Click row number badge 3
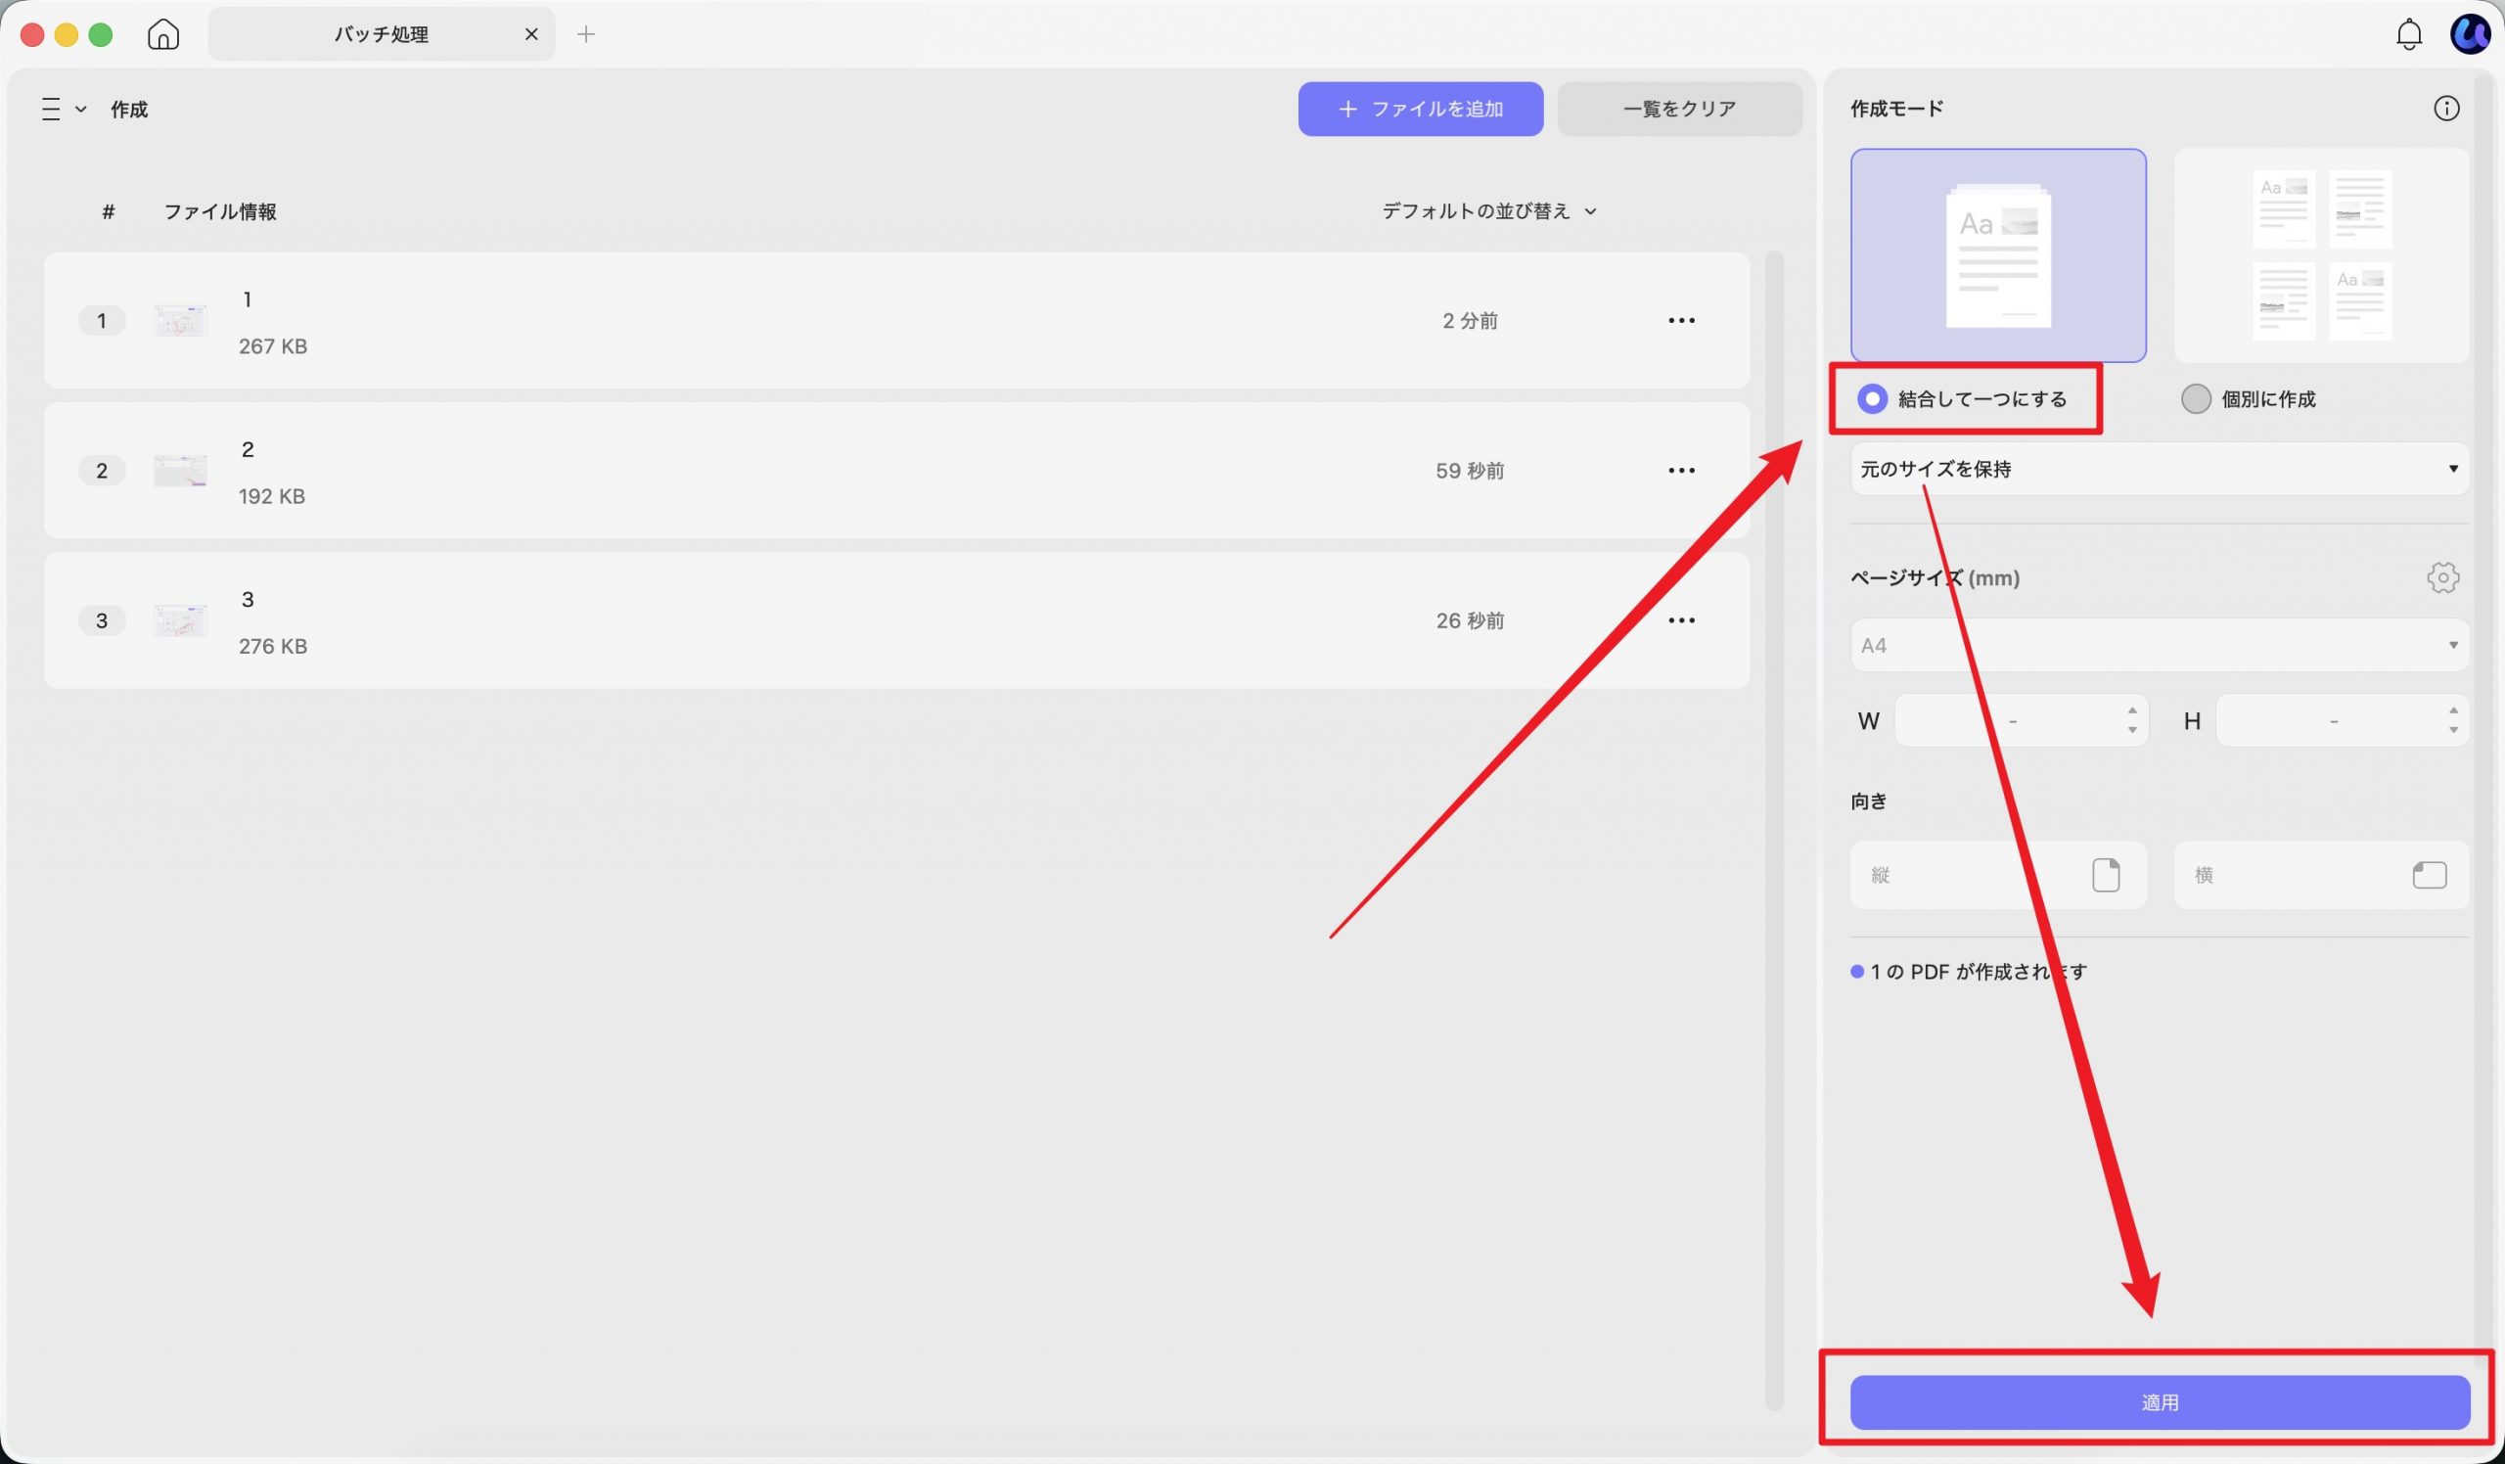 tap(102, 620)
